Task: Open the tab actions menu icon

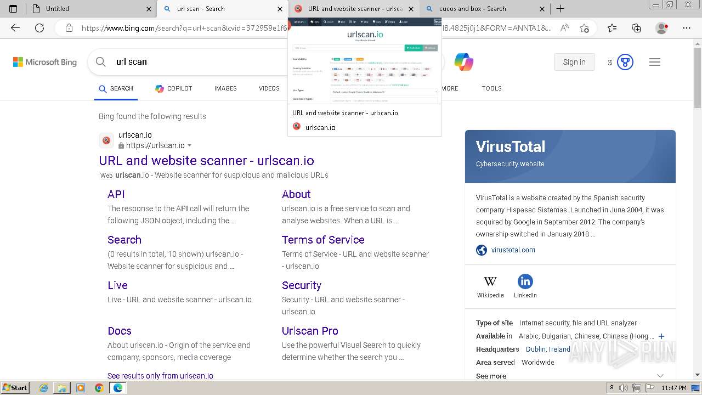Action: click(x=13, y=9)
